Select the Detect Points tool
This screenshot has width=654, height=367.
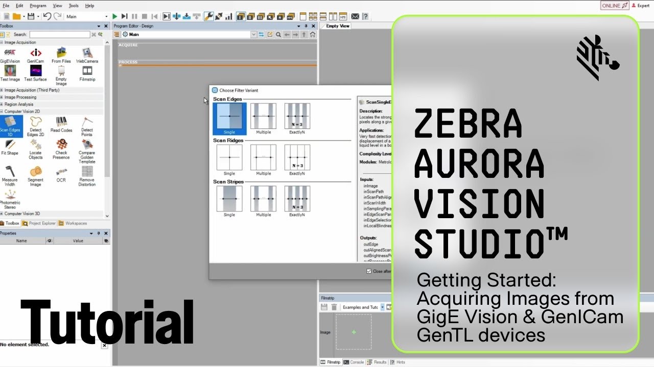(x=87, y=126)
